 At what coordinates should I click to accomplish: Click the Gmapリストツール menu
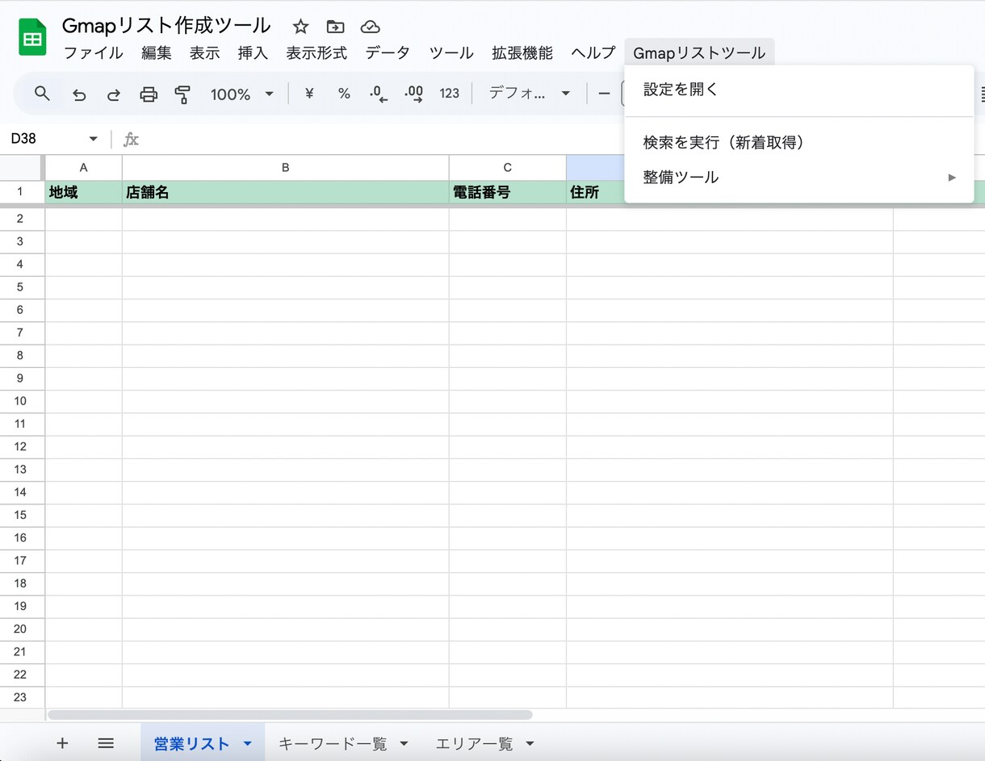point(699,53)
